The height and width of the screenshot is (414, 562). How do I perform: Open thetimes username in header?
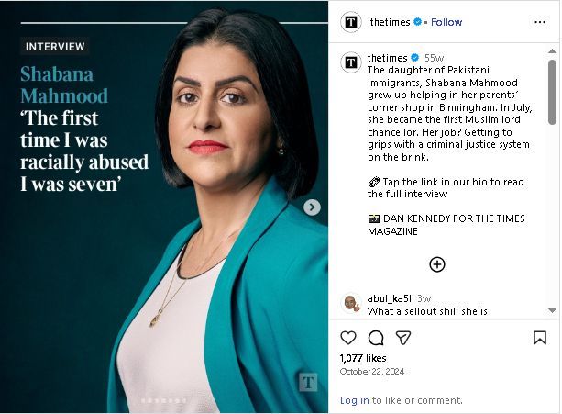coord(390,22)
